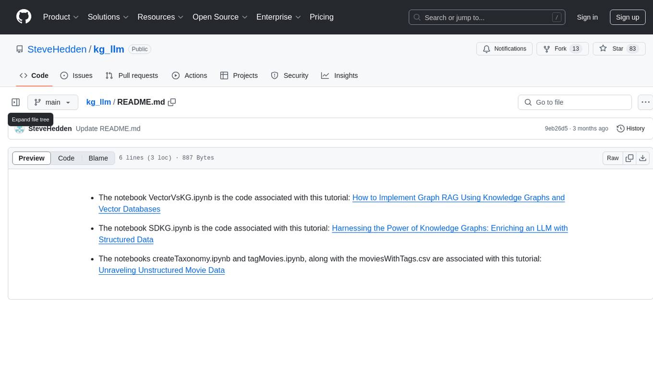Click the Public visibility badge
The image size is (653, 367).
[x=140, y=49]
